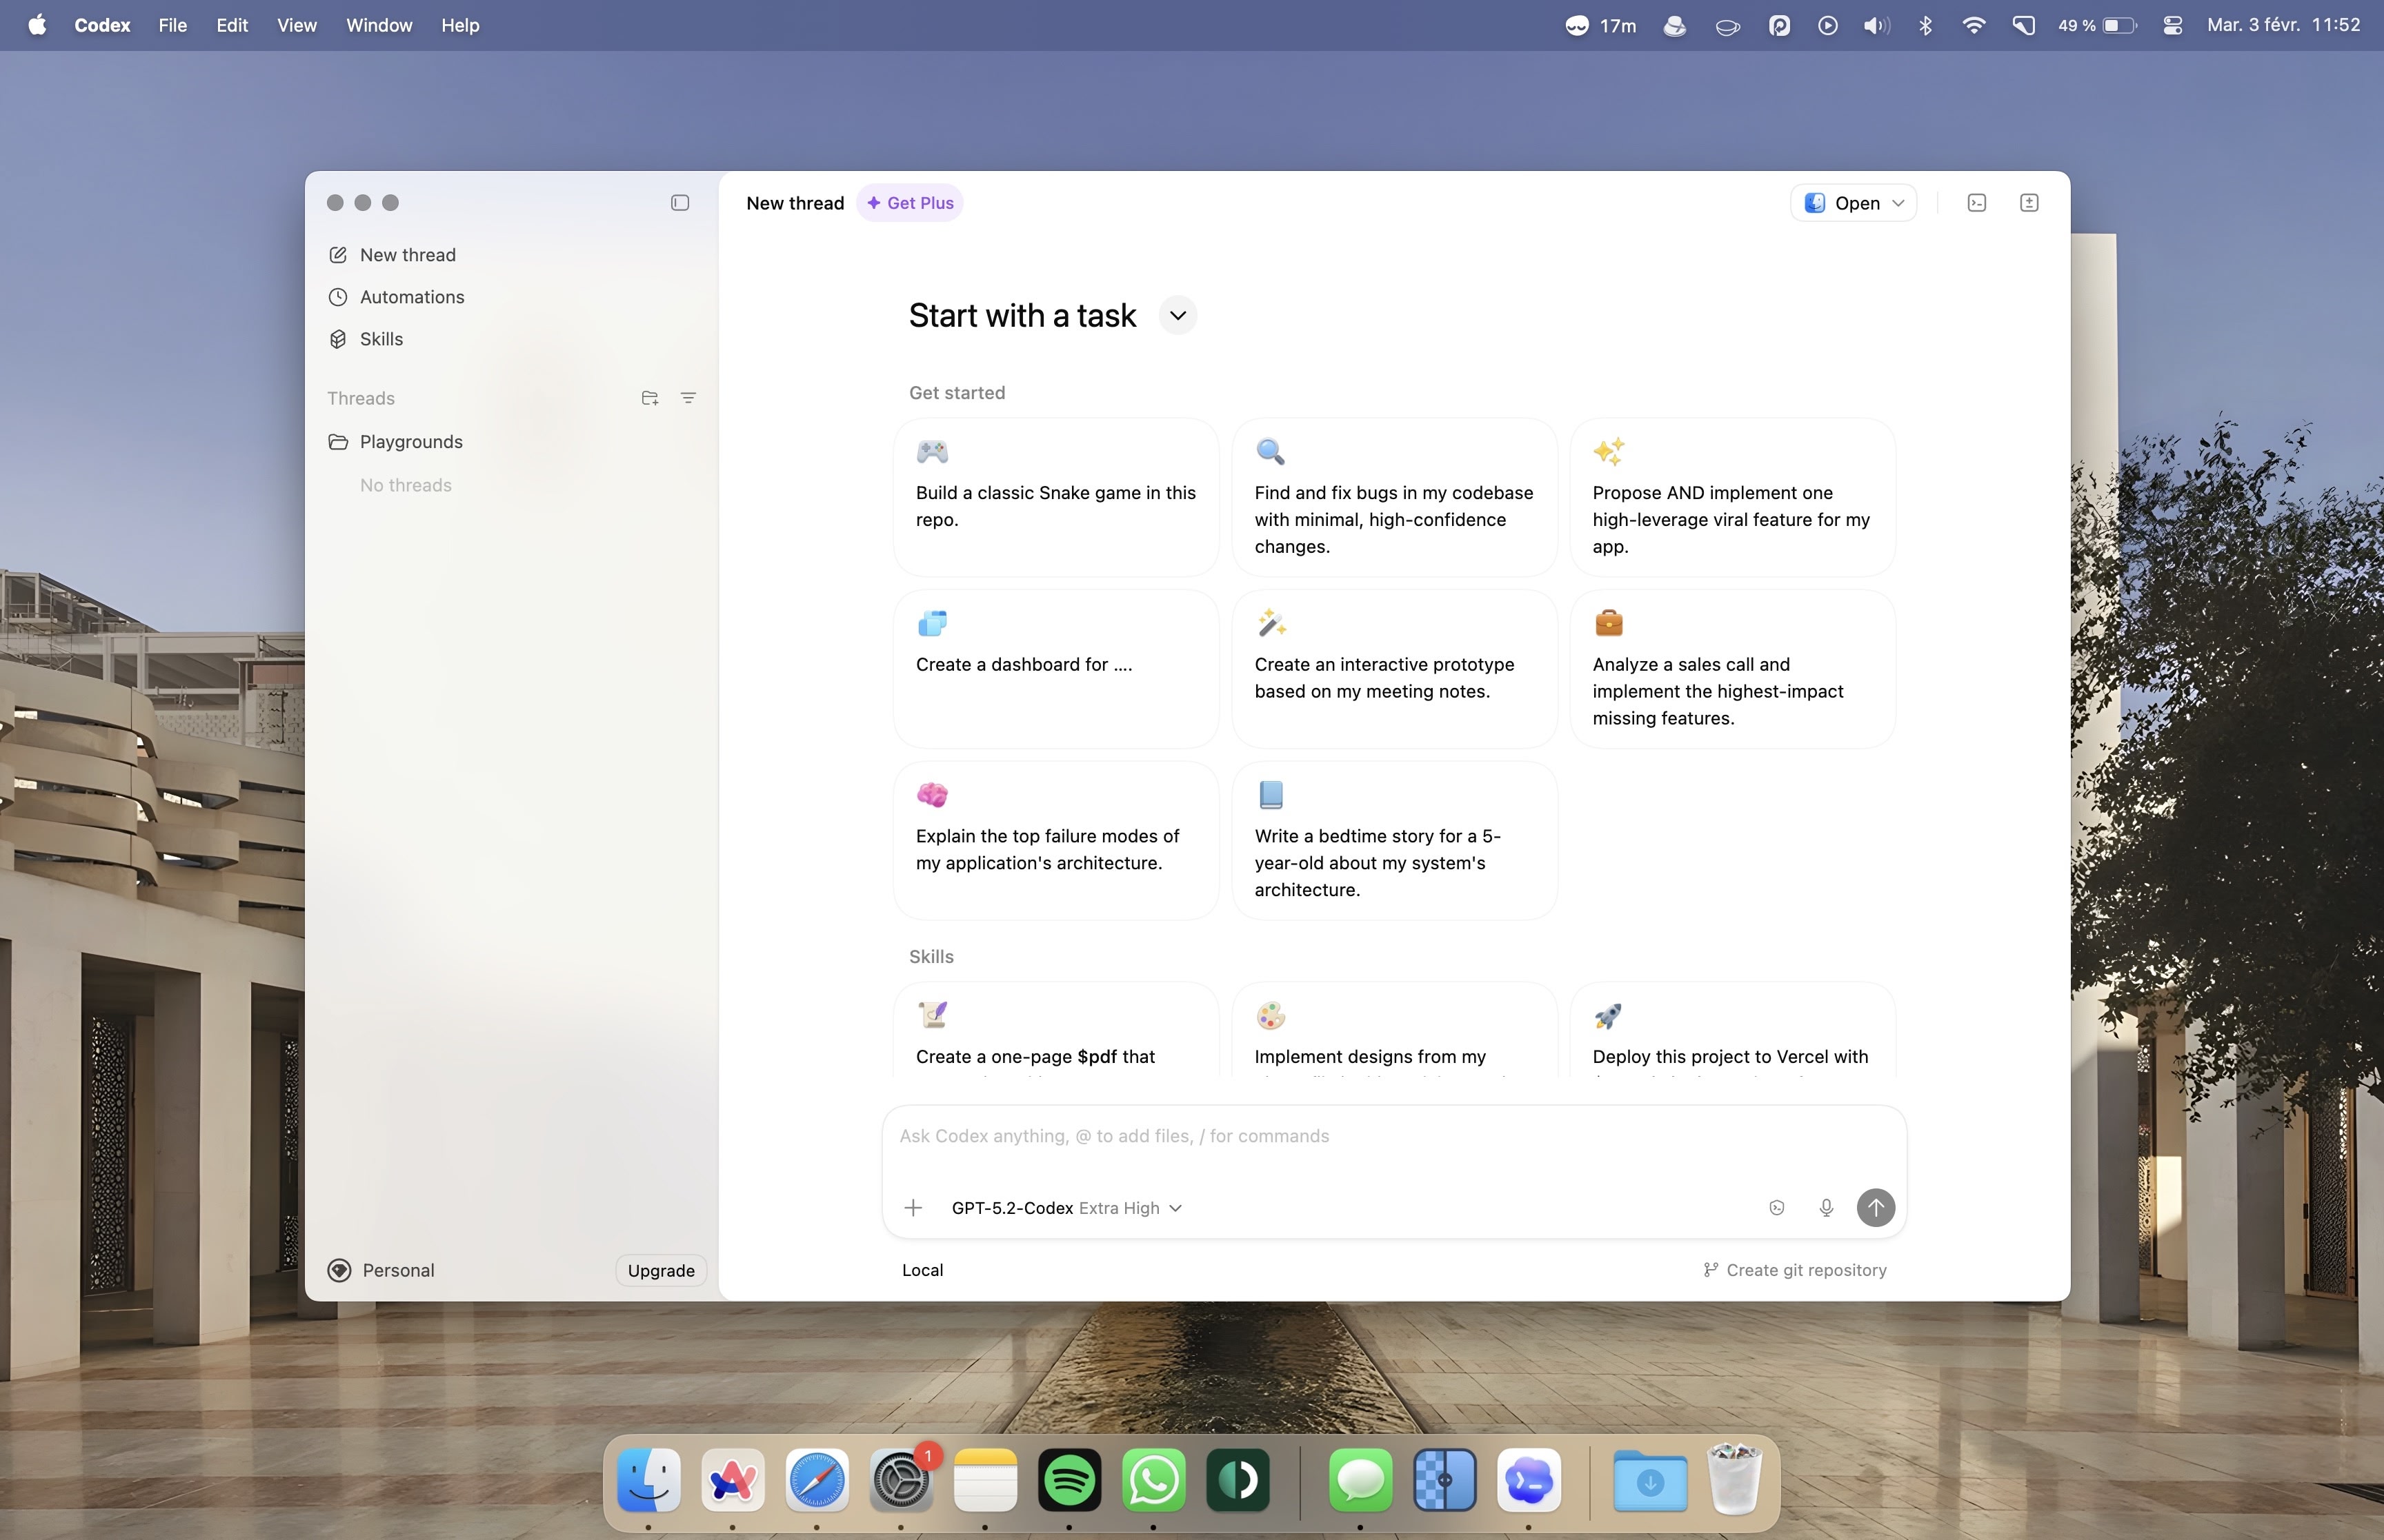Toggle the terminal panel icon
The width and height of the screenshot is (2384, 1540).
pyautogui.click(x=1977, y=203)
